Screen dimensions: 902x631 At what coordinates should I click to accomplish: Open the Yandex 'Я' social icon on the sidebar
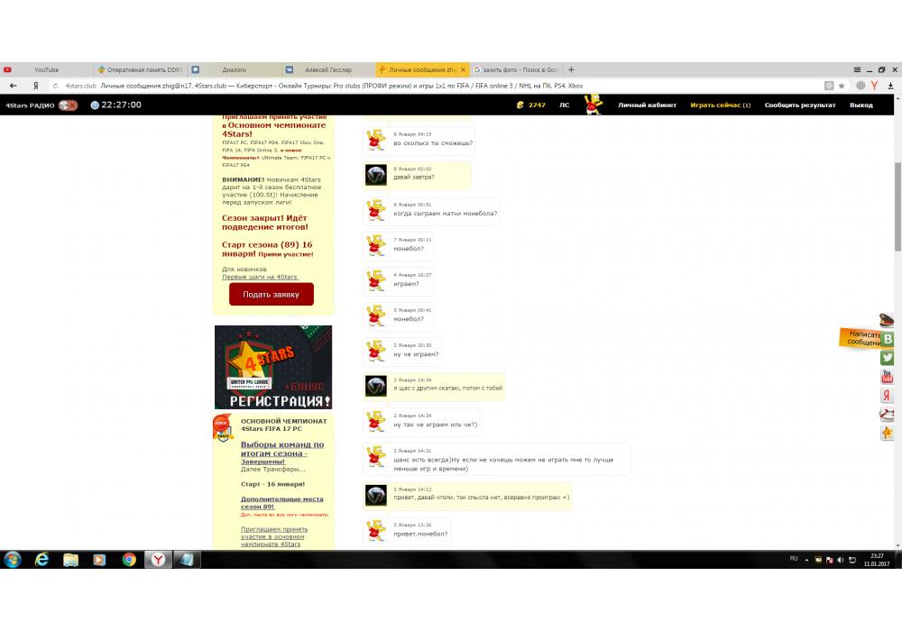(887, 396)
